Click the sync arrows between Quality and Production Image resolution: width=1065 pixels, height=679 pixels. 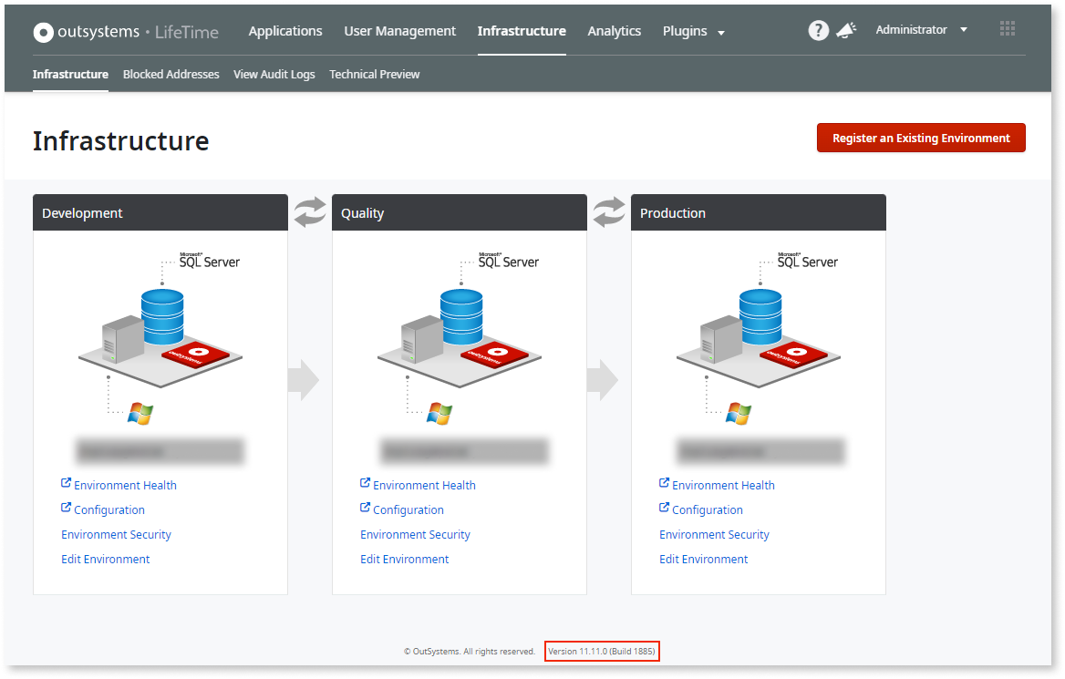point(608,211)
